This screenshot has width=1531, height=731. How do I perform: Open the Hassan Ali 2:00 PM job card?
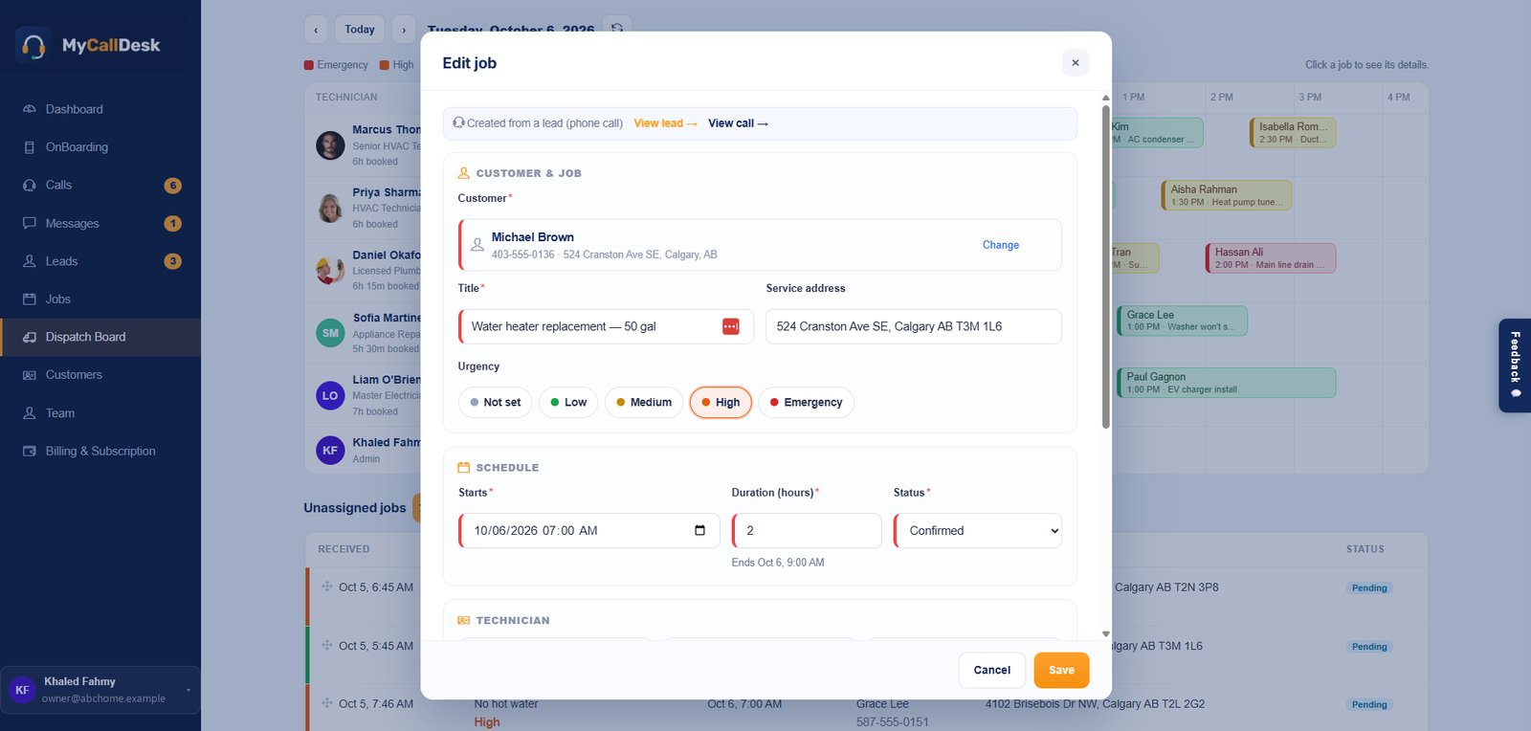coord(1271,258)
